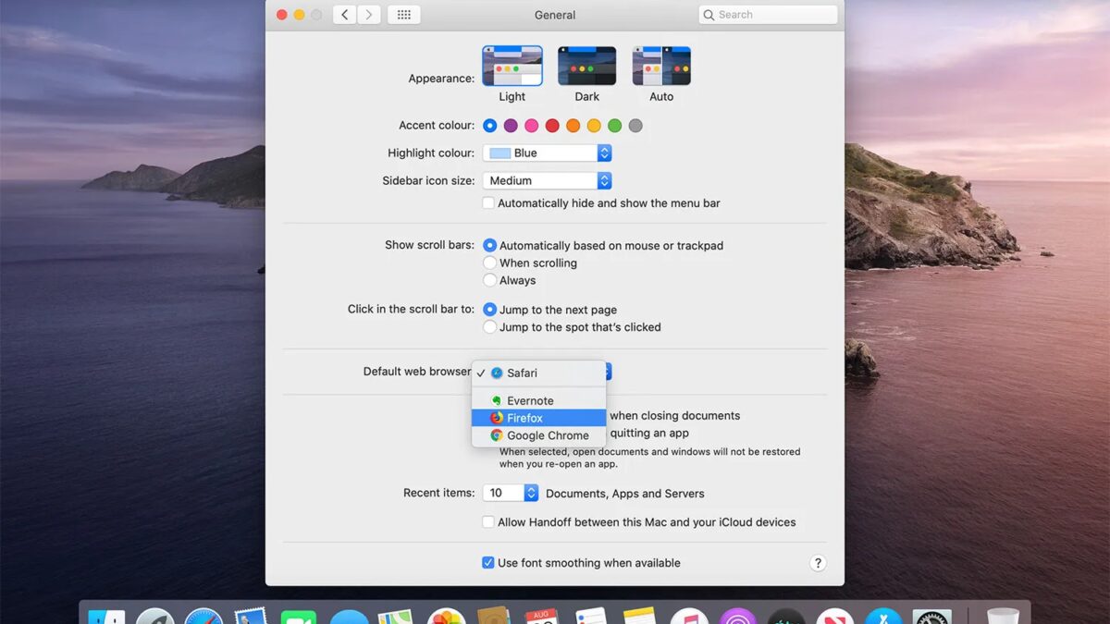This screenshot has height=624, width=1110.
Task: Switch appearance to Dark mode
Action: [x=586, y=66]
